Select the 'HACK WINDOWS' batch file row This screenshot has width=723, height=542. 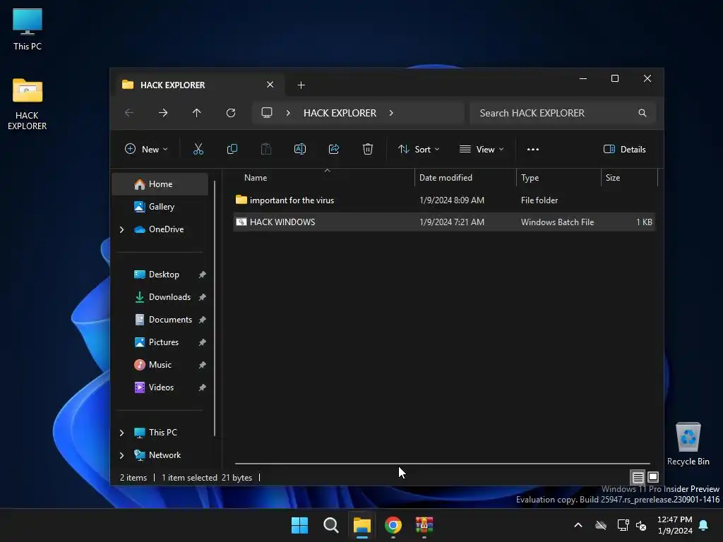[443, 222]
